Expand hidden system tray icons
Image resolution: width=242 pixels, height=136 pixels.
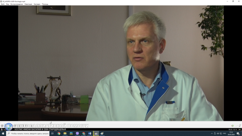(x=212, y=133)
